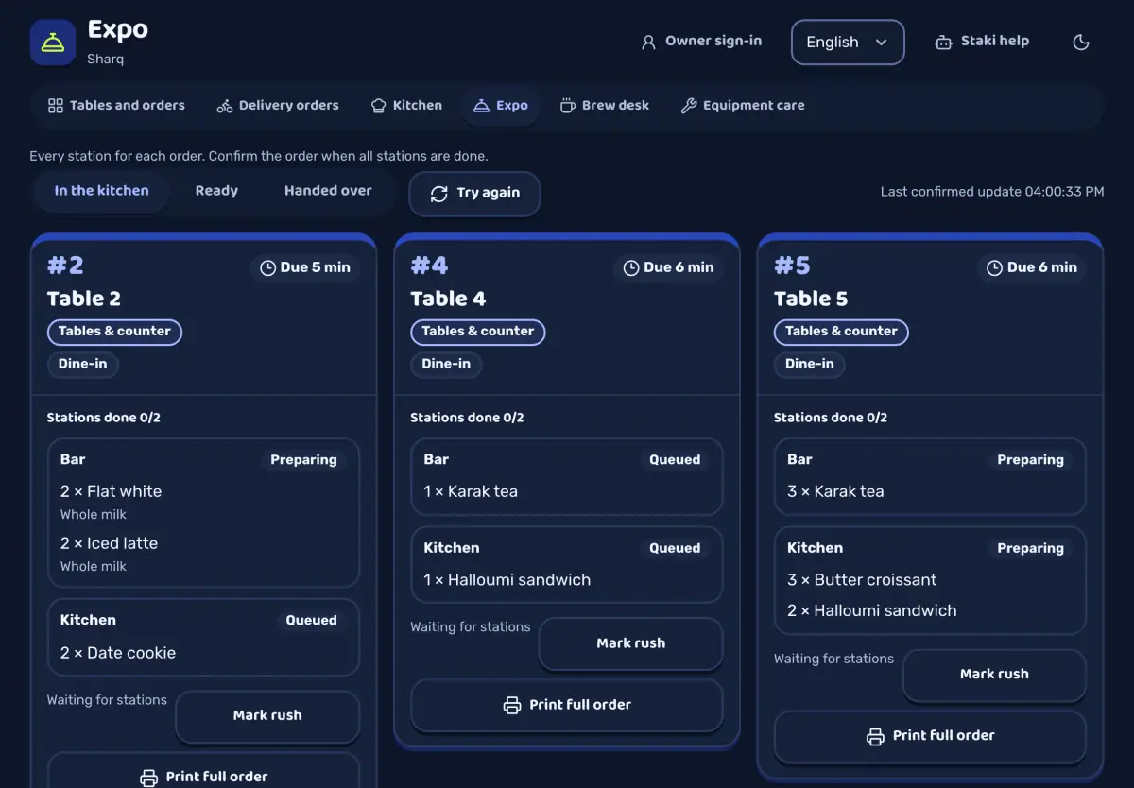Click the clock icon on order #5
Image resolution: width=1134 pixels, height=788 pixels.
coord(995,268)
